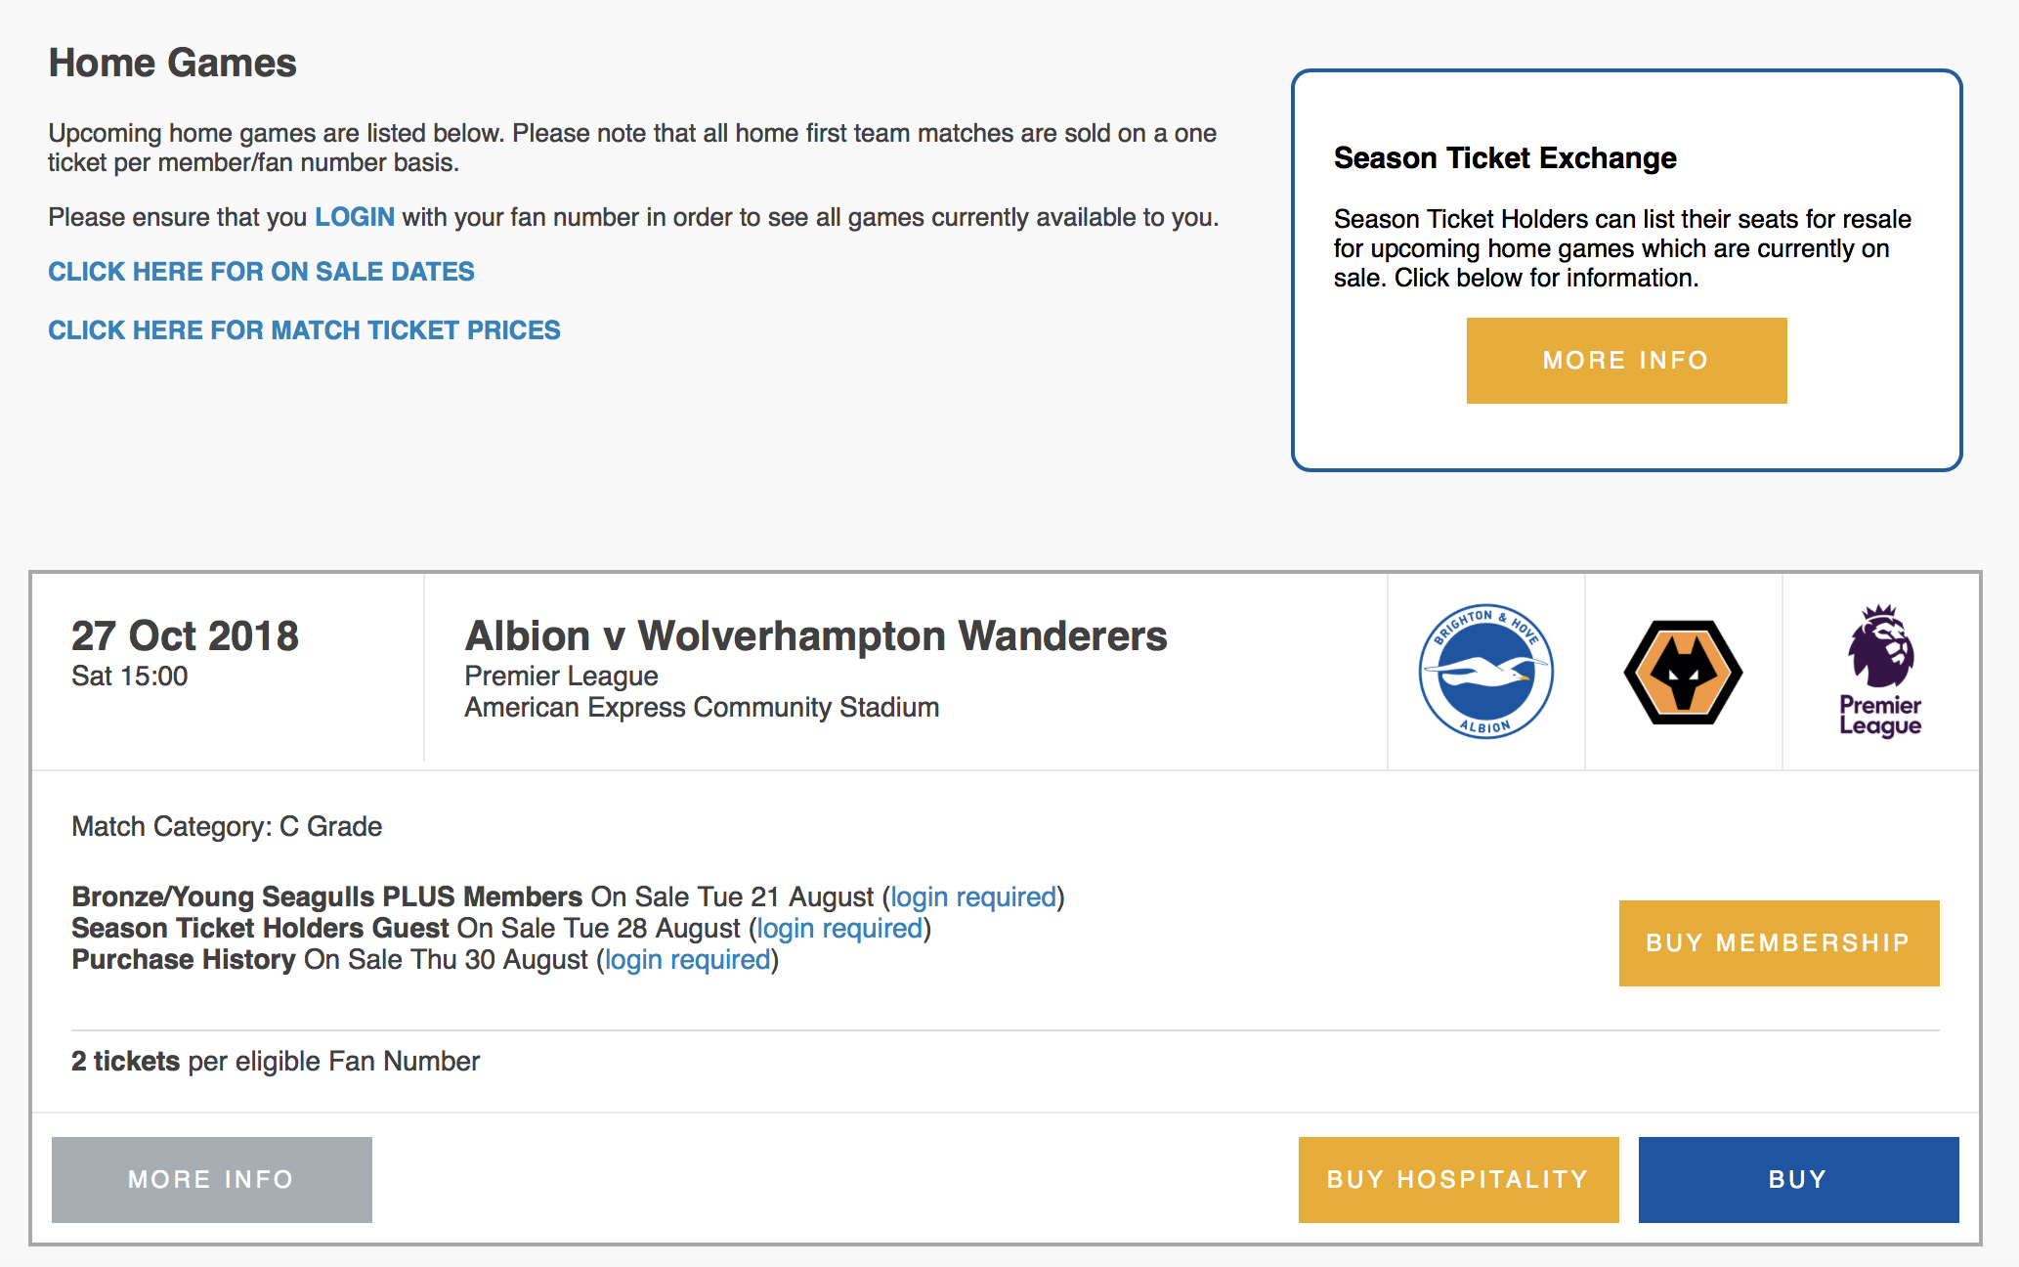Follow login required link for Season Ticket Holders Guest

840,929
